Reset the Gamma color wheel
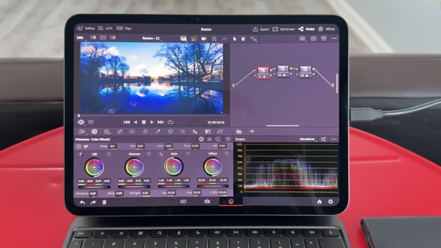Screen dimensions: 441x248 [149, 154]
